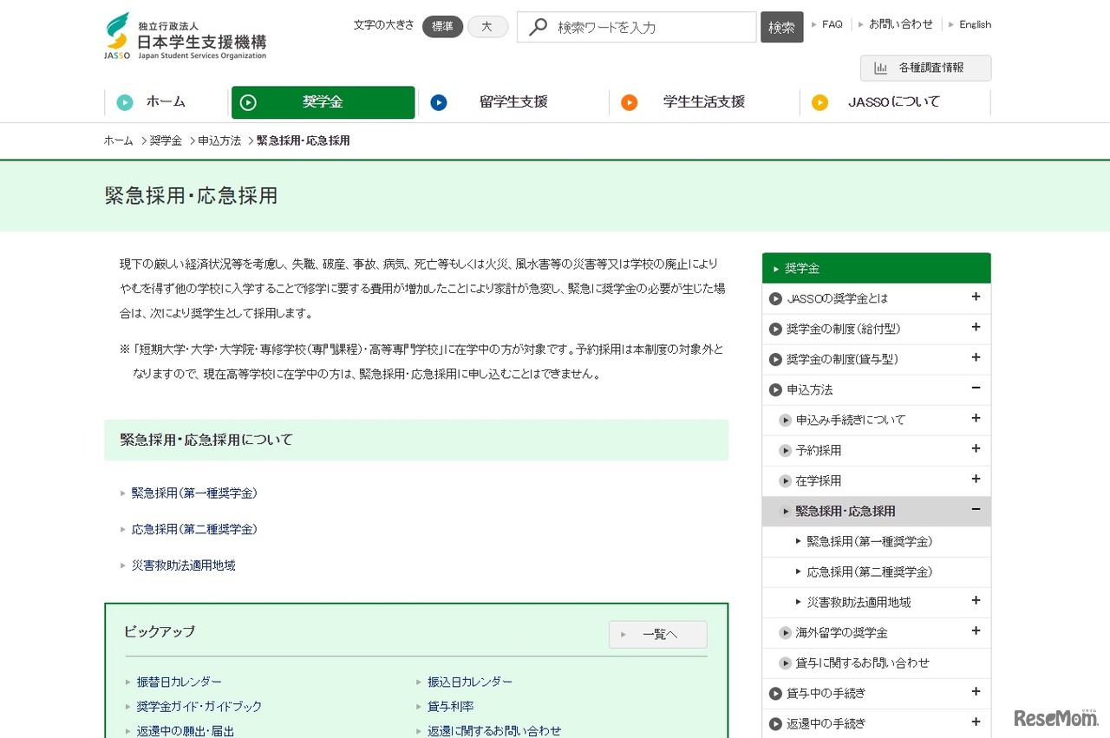Select English language link in header
Viewport: 1110px width, 738px height.
(x=975, y=24)
